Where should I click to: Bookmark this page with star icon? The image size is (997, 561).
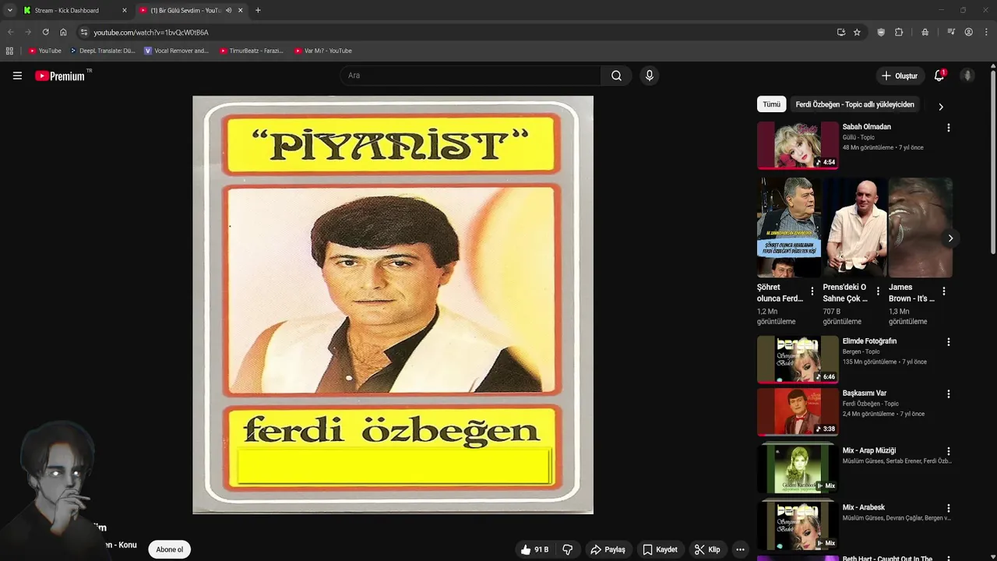pos(857,32)
